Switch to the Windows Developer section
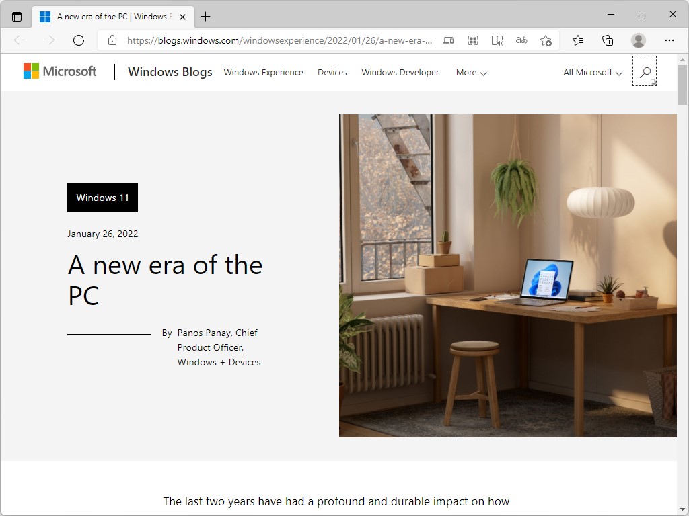Viewport: 689px width, 516px height. (400, 72)
